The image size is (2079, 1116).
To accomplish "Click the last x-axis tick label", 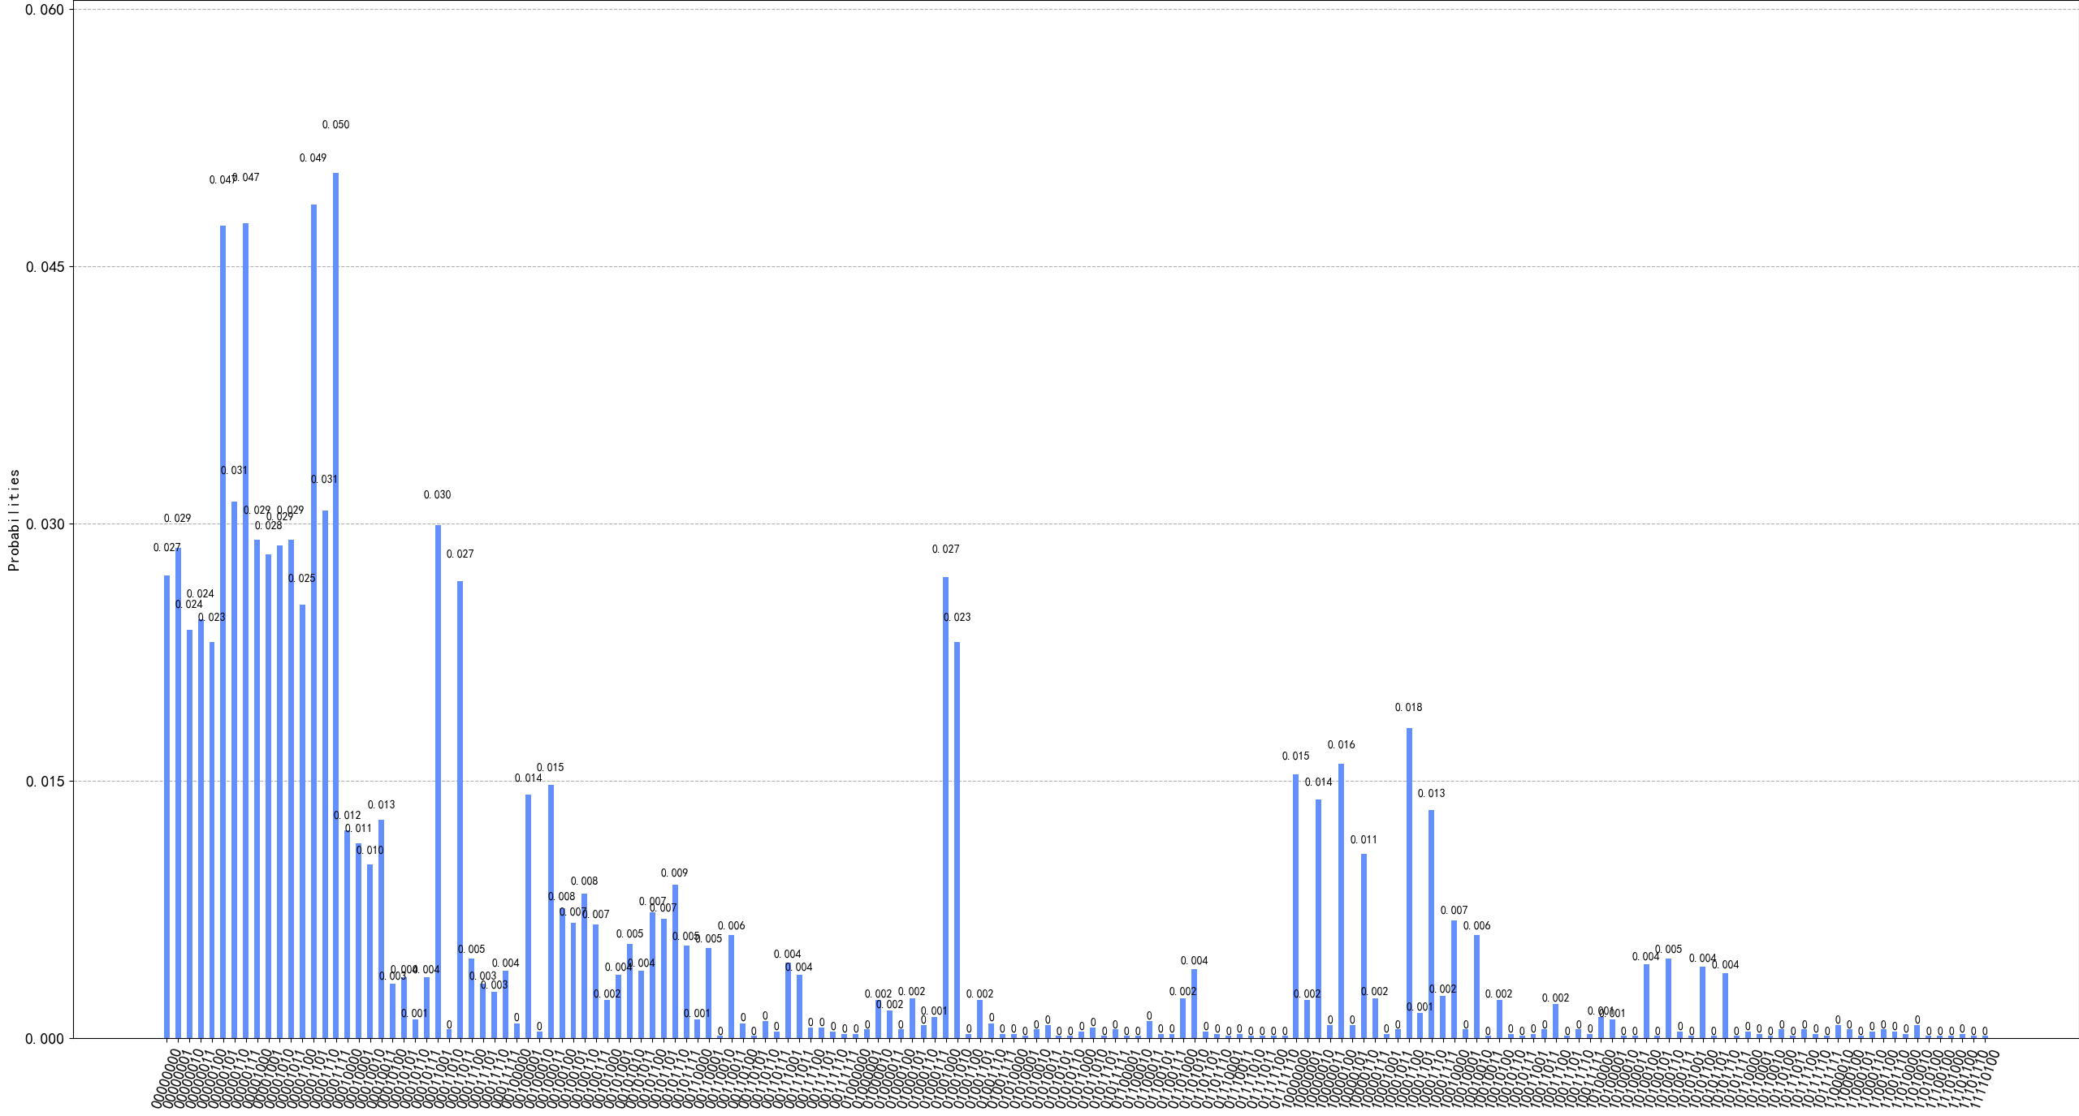I will point(1984,1078).
